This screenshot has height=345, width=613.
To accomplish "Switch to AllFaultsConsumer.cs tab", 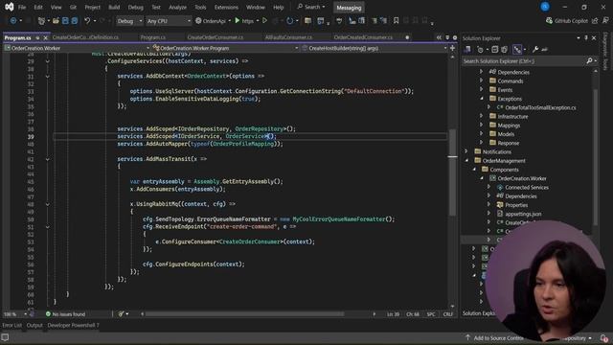I will pos(288,37).
